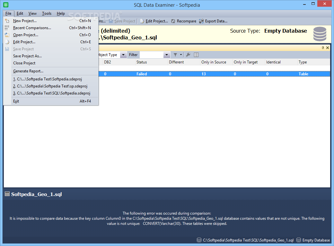Click the table icon beside Softpedia_Geo_1.sql
The width and height of the screenshot is (334, 246).
[7, 194]
